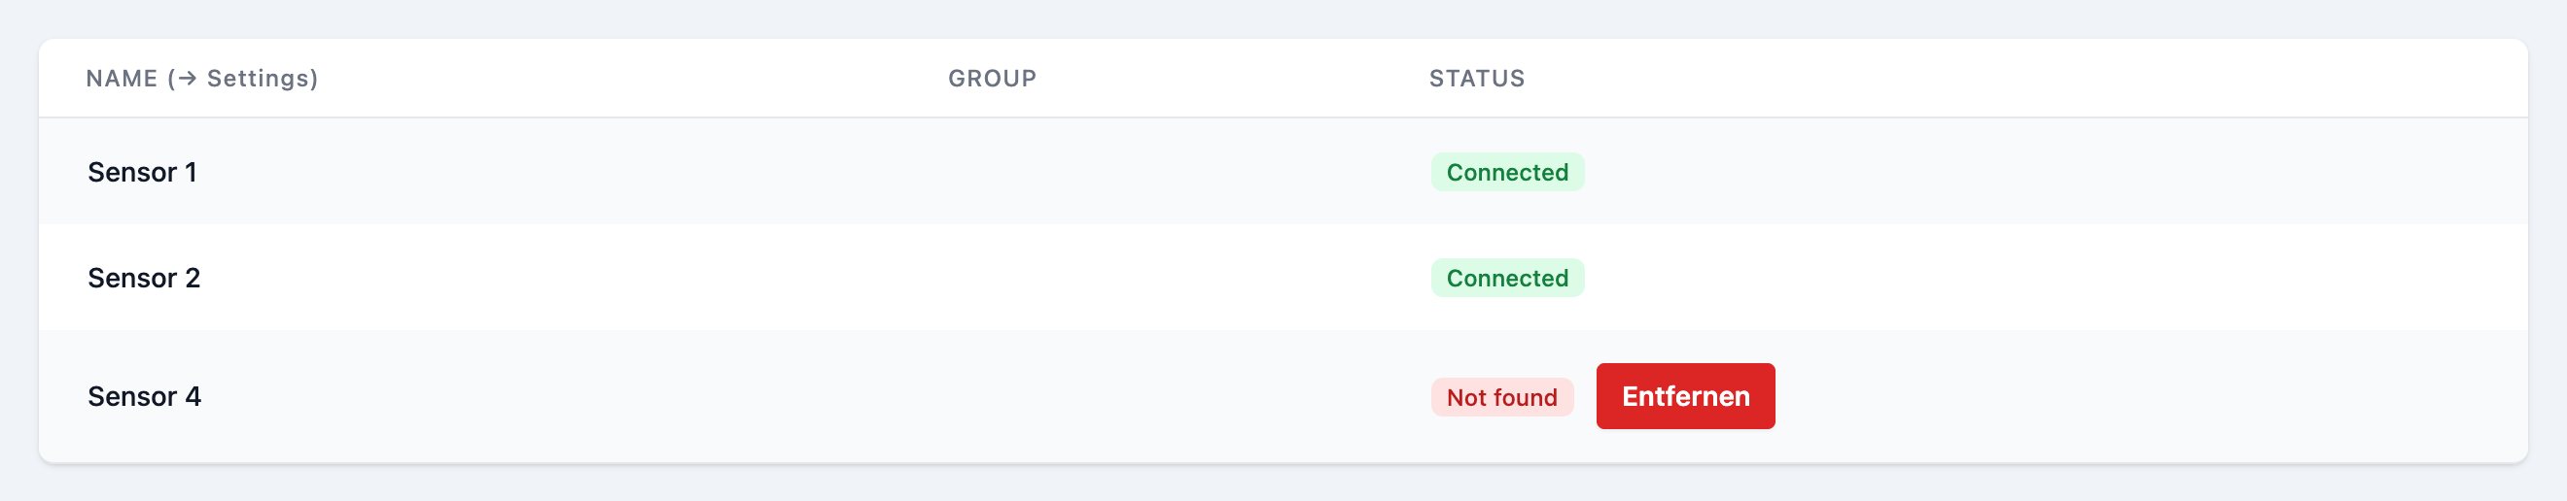Open settings via the Sensor 1 name
Image resolution: width=2567 pixels, height=501 pixels.
pyautogui.click(x=143, y=172)
